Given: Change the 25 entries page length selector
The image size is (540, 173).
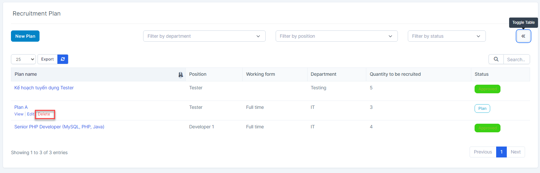Looking at the screenshot, I should pyautogui.click(x=24, y=59).
